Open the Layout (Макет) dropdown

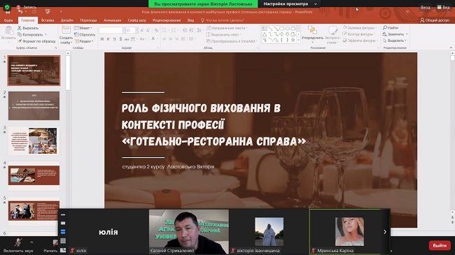tap(83, 28)
